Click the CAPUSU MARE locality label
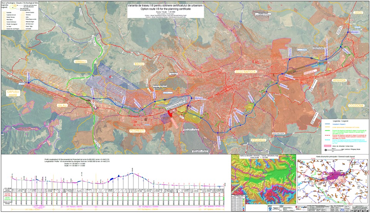370x213 pixels. click(x=13, y=93)
